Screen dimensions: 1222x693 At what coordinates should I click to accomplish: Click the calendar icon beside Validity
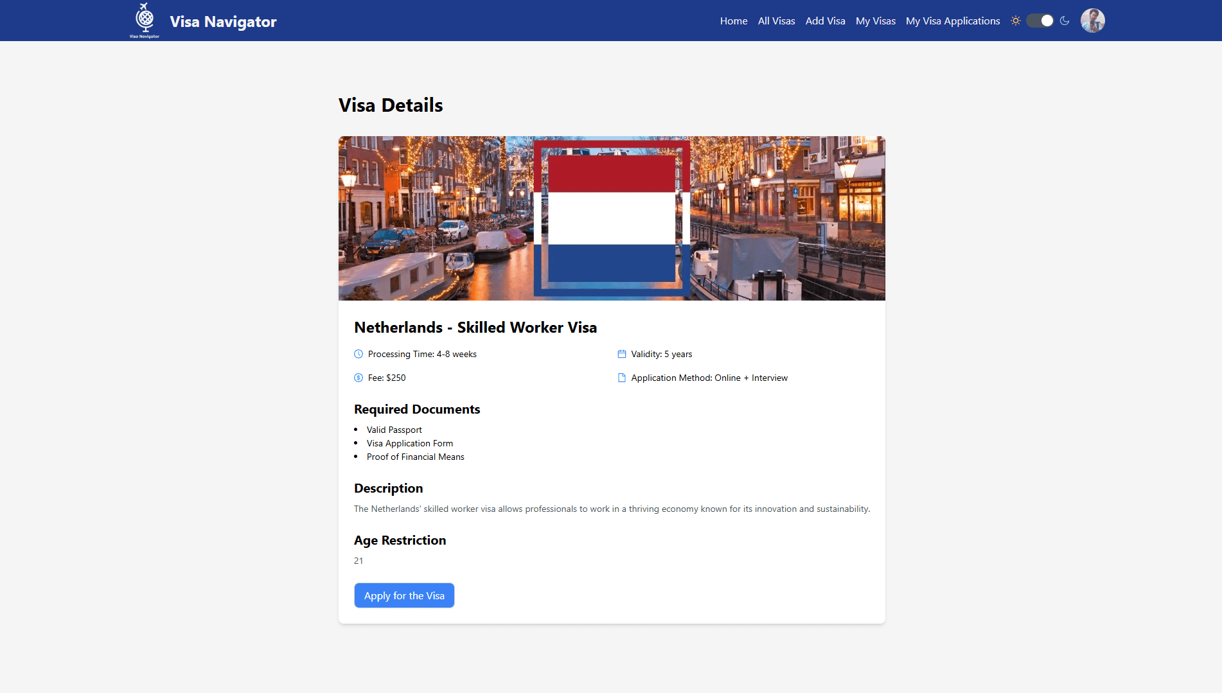pyautogui.click(x=621, y=354)
